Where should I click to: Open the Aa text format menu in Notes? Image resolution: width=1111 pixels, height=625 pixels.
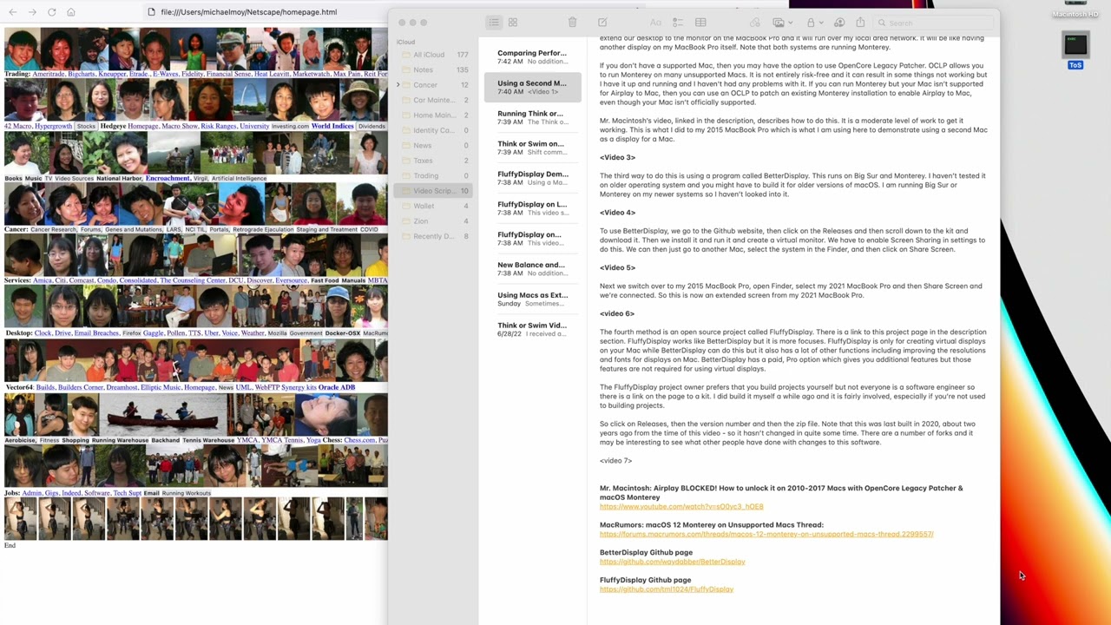[655, 23]
